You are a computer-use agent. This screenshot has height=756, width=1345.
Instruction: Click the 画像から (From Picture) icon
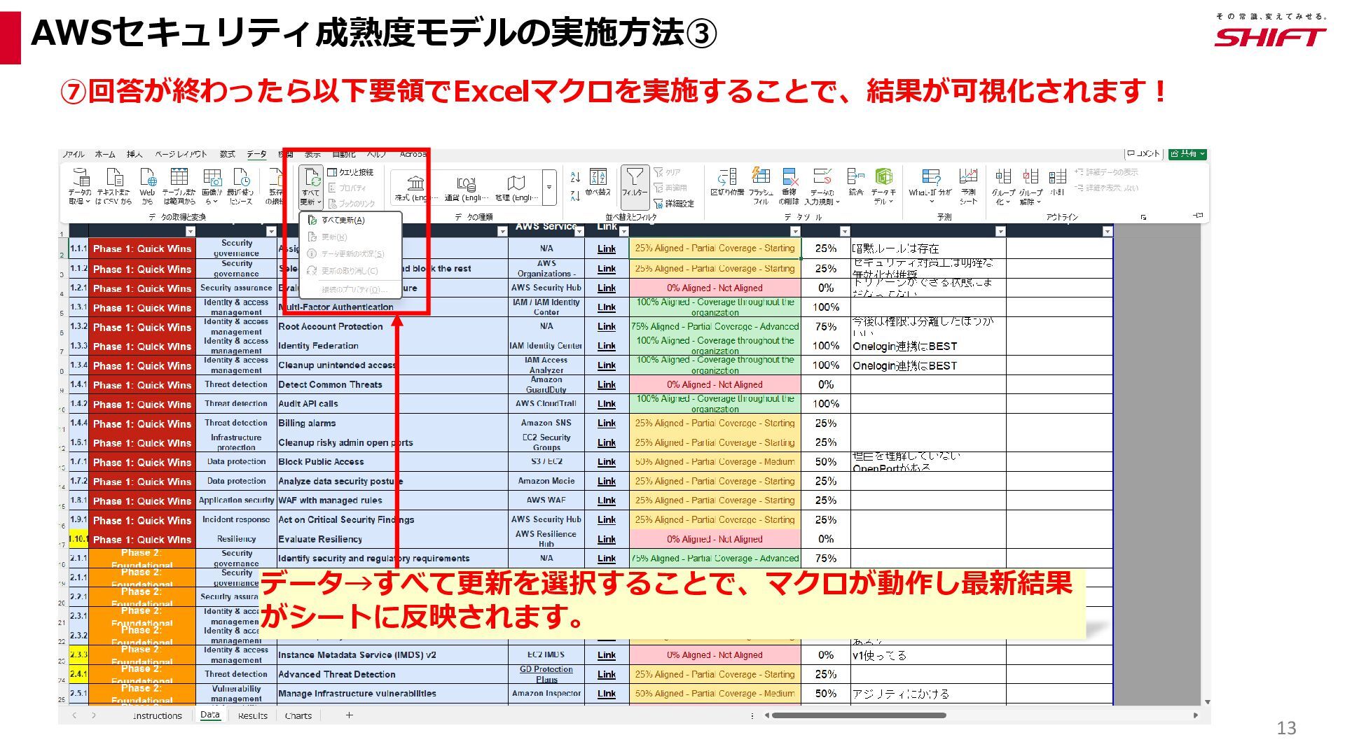pyautogui.click(x=212, y=185)
